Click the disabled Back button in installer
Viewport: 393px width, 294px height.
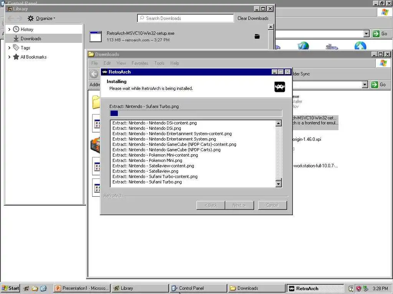[211, 205]
